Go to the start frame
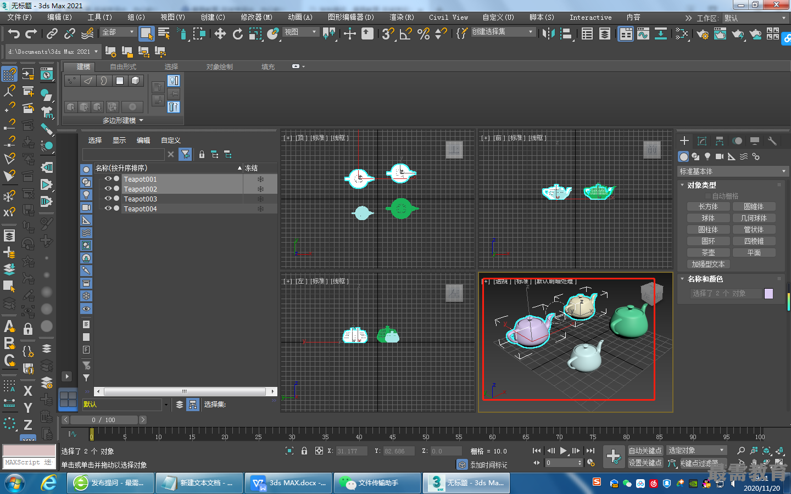The height and width of the screenshot is (494, 791). 537,451
